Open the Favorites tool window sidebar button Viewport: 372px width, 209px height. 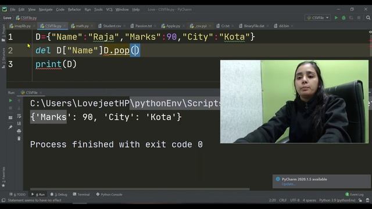pyautogui.click(x=3, y=176)
